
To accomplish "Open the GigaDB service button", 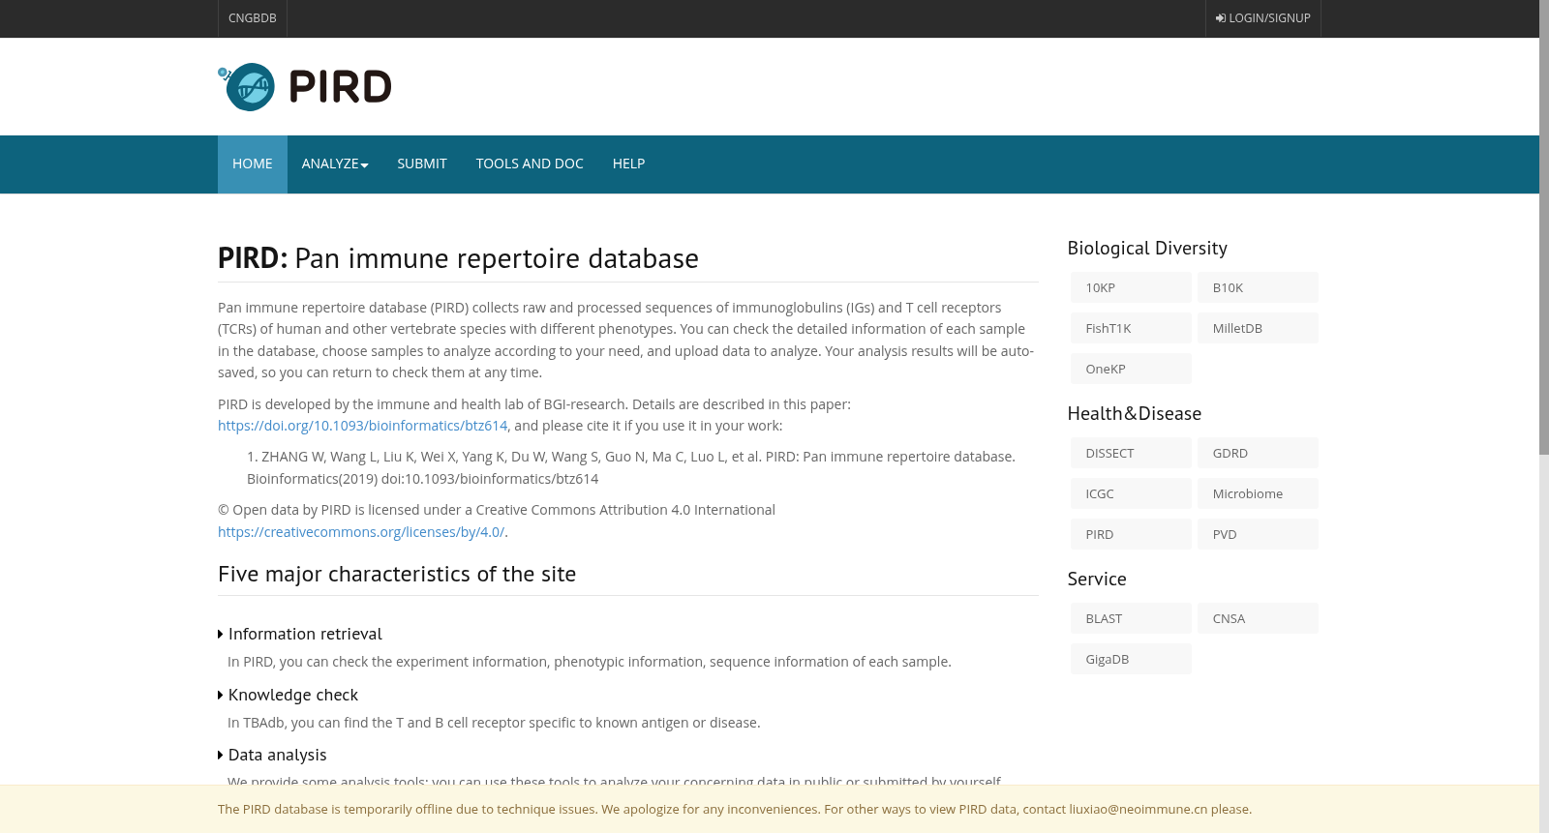I will coord(1131,659).
